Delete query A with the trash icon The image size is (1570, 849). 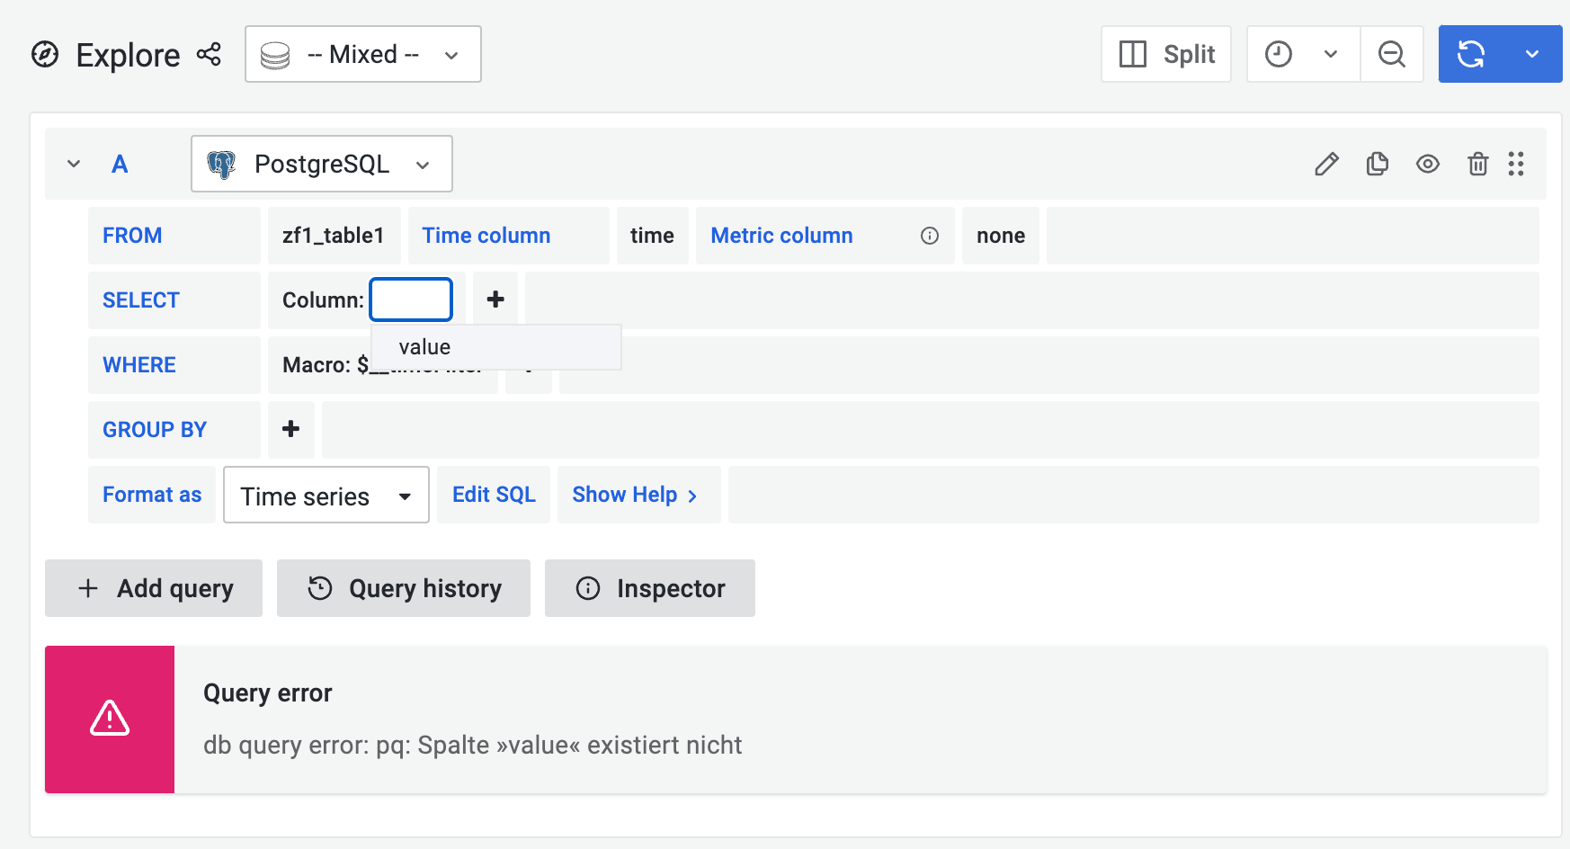click(1477, 164)
